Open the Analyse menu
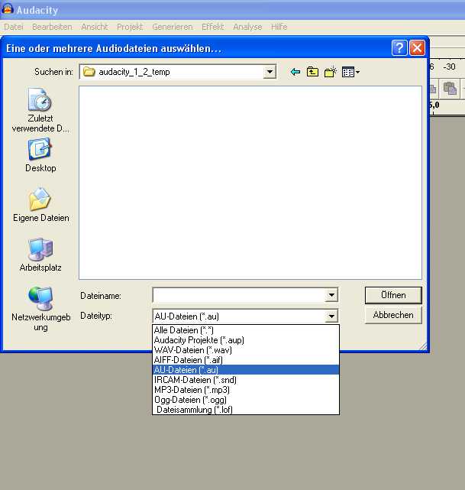 [x=247, y=27]
